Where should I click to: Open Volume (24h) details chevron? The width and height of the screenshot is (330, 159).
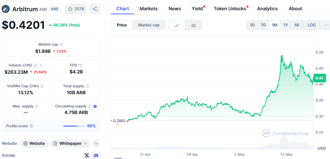click(x=41, y=65)
